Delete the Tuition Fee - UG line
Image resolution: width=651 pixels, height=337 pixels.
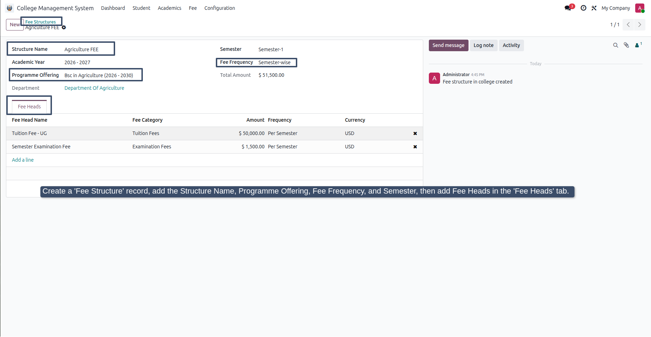point(415,134)
